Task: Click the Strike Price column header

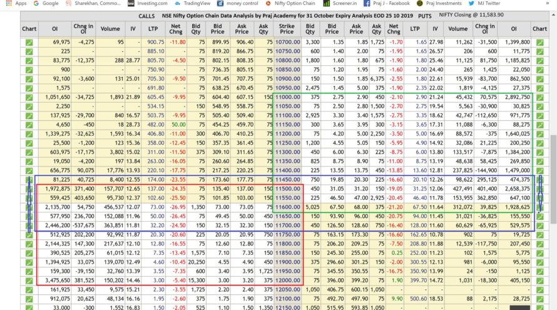Action: [287, 29]
